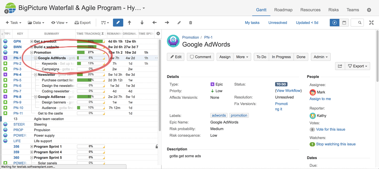Click Vote for this issue
The width and height of the screenshot is (379, 169).
[x=331, y=129]
